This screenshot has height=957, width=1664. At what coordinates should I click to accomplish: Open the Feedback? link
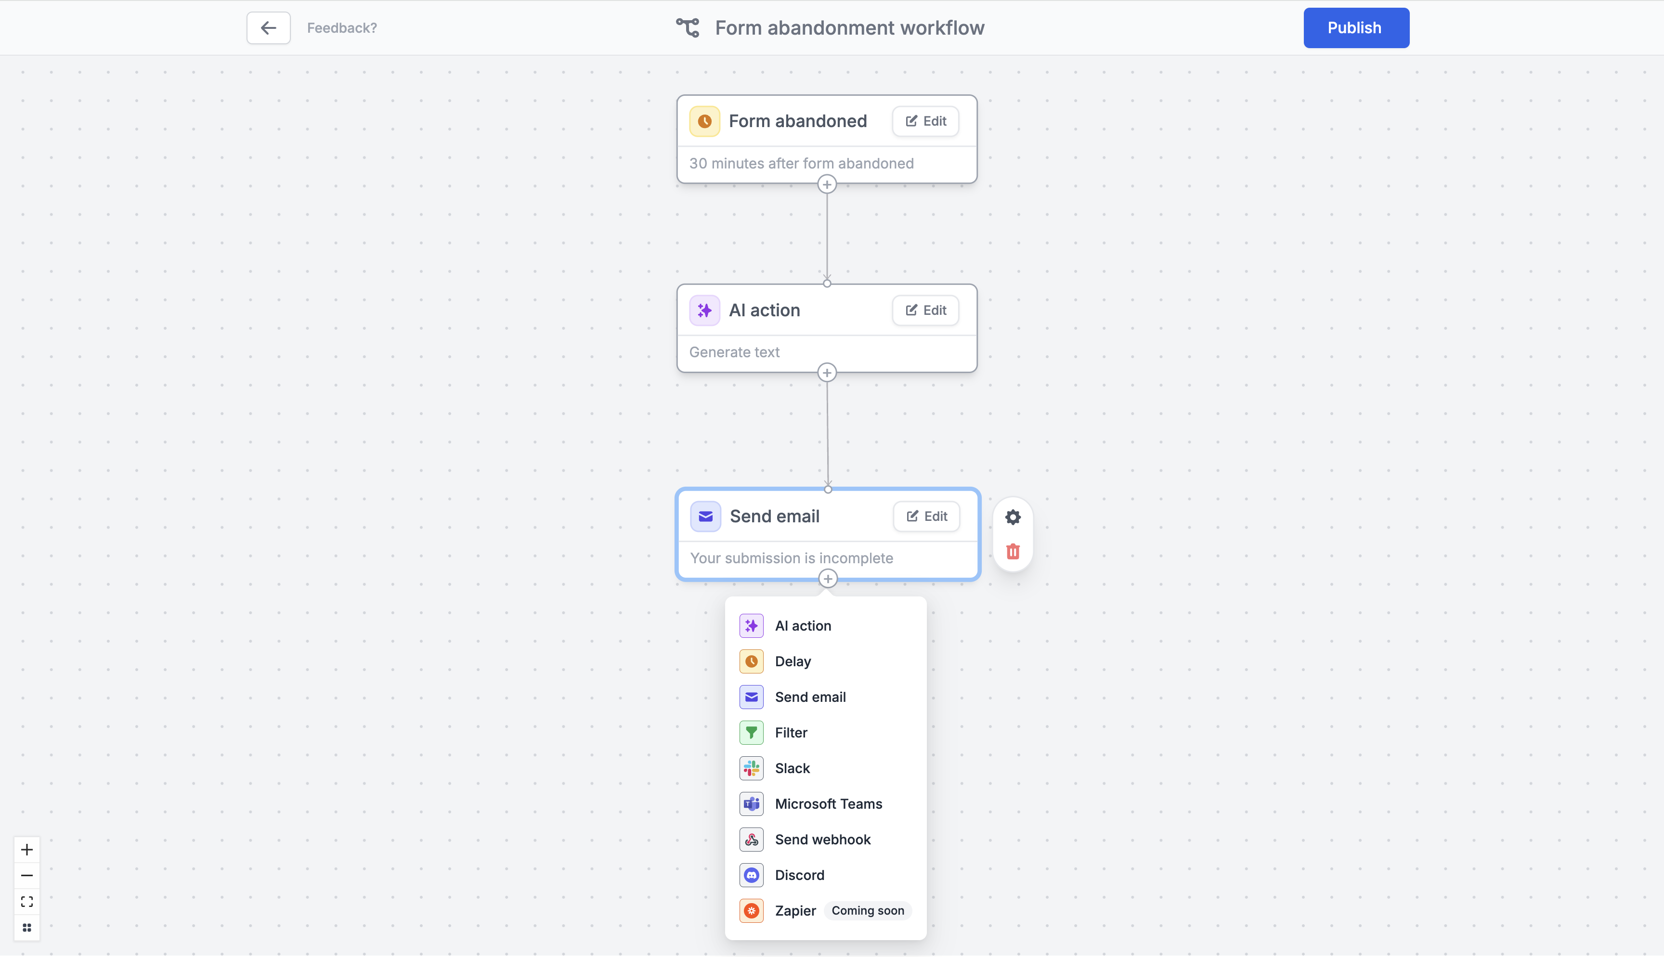click(342, 27)
